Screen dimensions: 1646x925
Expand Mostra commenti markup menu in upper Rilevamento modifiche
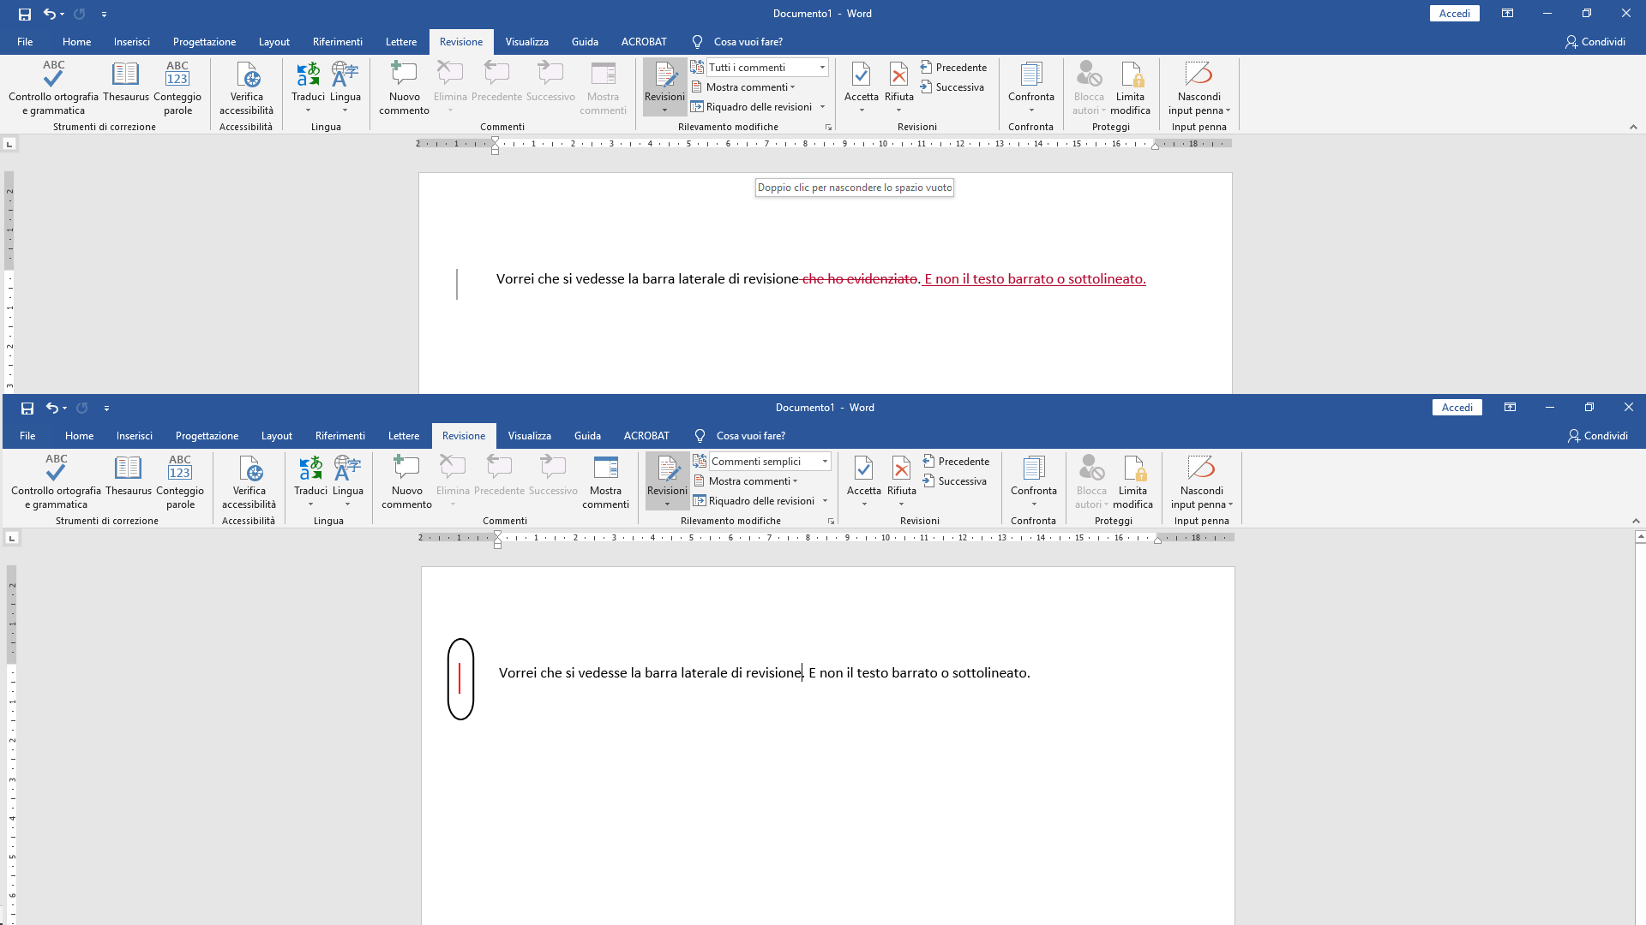pos(745,87)
